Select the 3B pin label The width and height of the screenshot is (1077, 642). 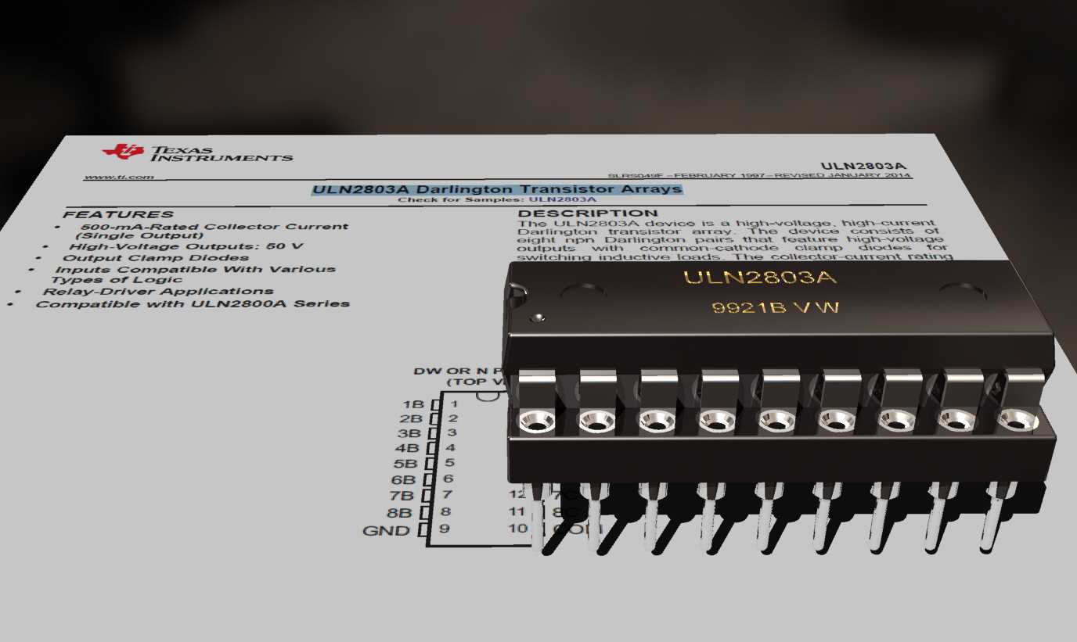409,433
